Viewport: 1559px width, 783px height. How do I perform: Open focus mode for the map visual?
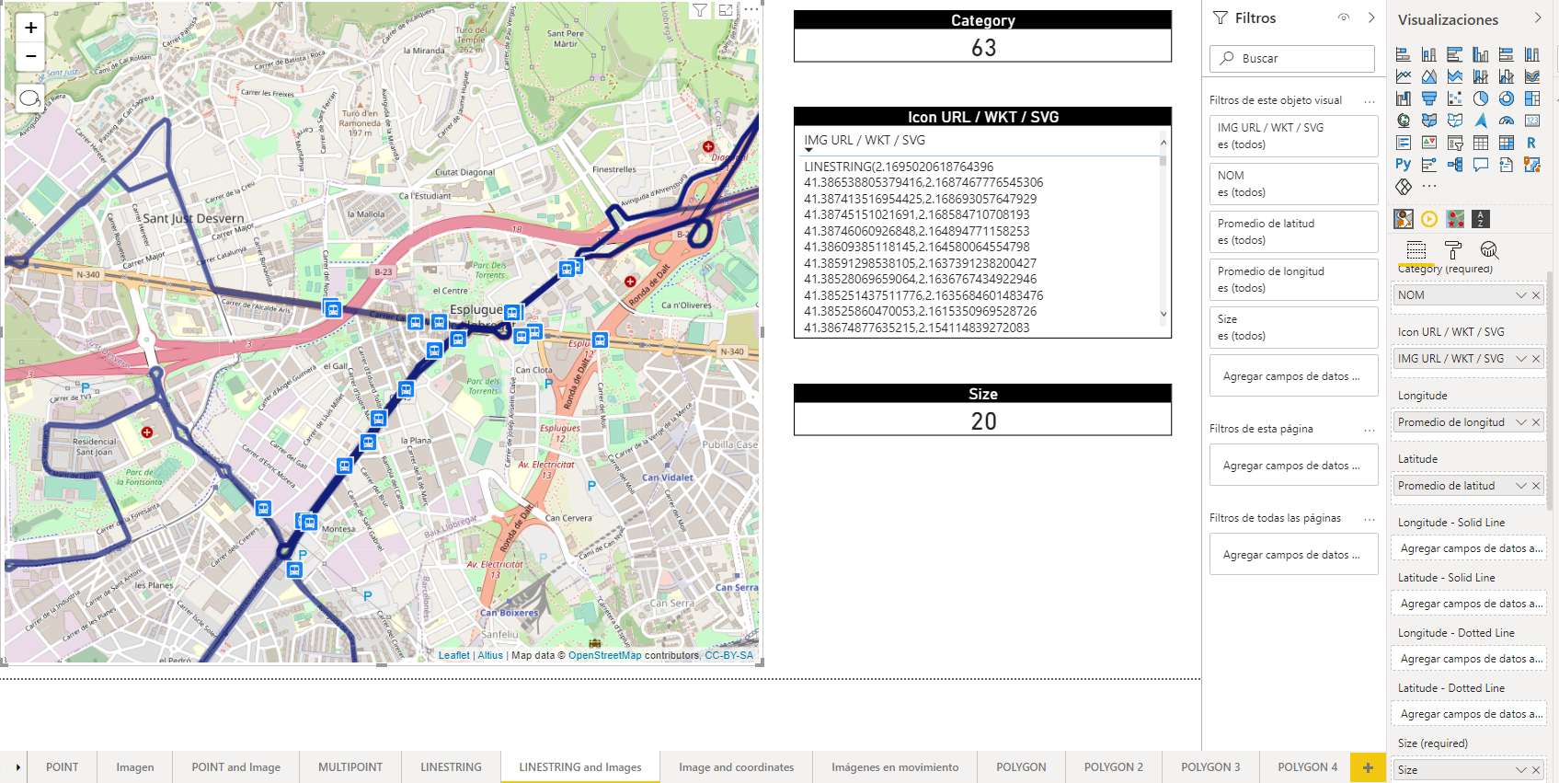(x=726, y=10)
